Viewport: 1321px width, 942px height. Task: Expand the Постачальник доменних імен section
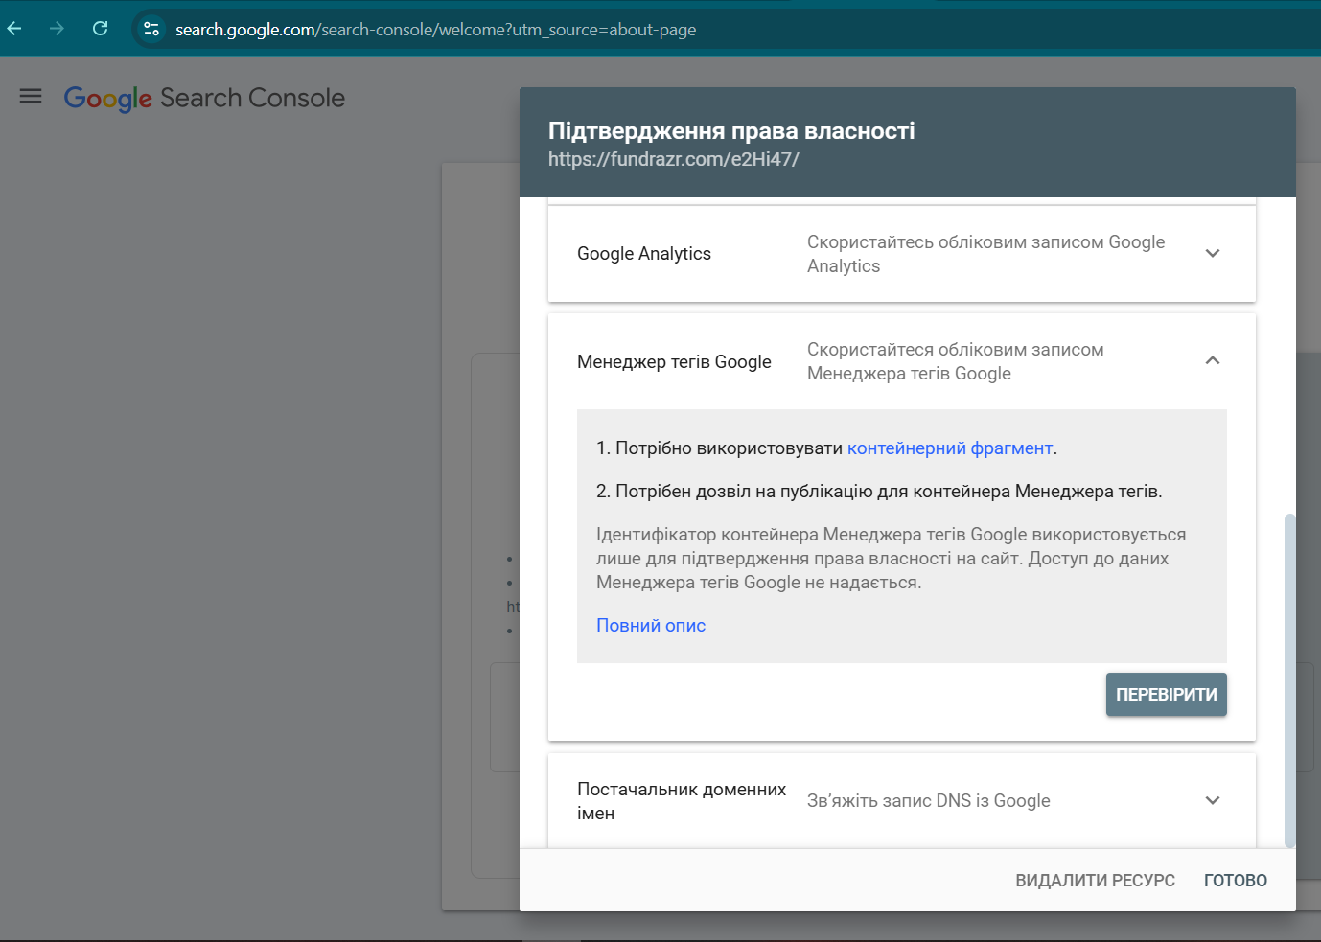[x=1212, y=800]
